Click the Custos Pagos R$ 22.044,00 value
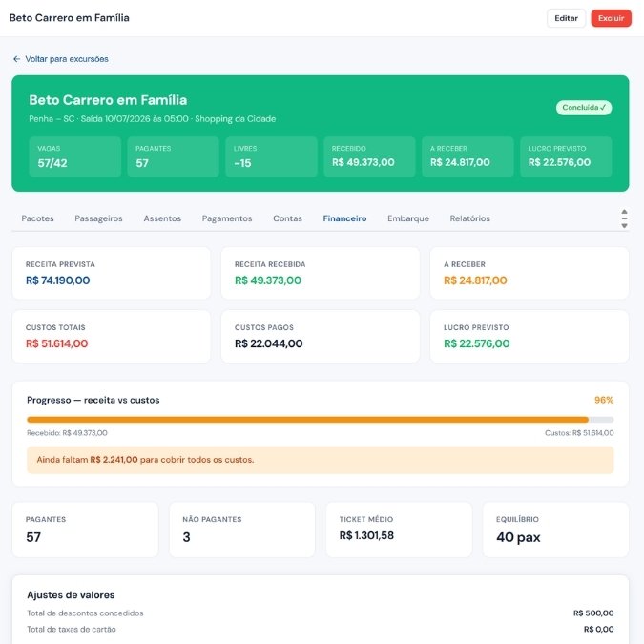This screenshot has width=644, height=644. (269, 343)
